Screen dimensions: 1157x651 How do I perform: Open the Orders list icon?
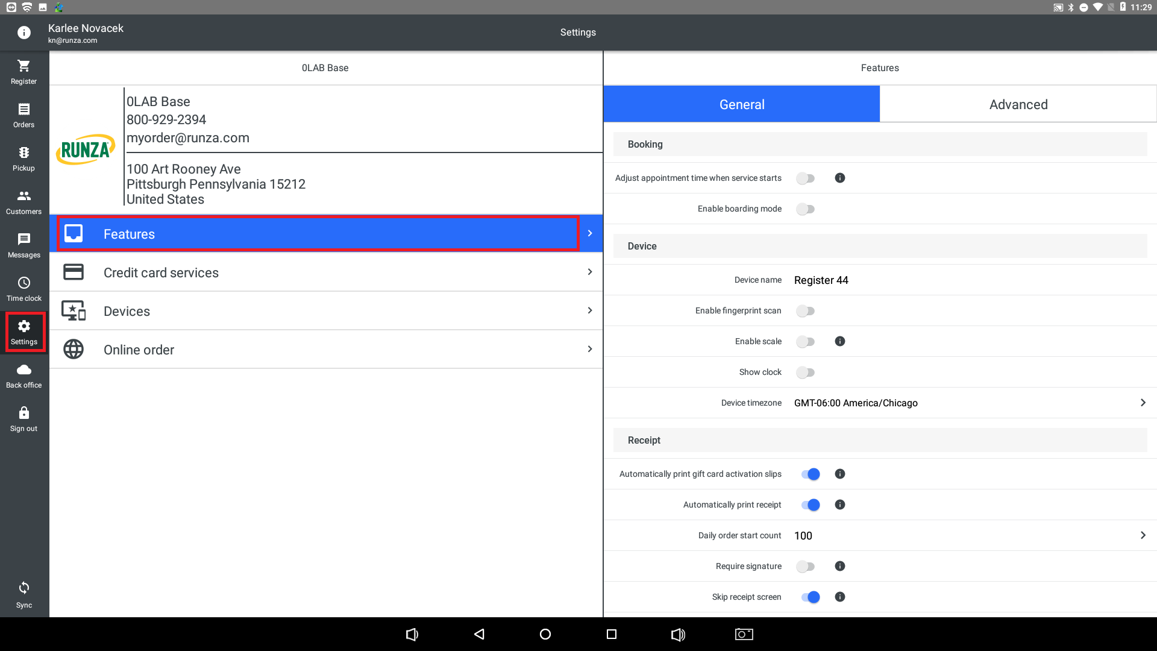(24, 109)
